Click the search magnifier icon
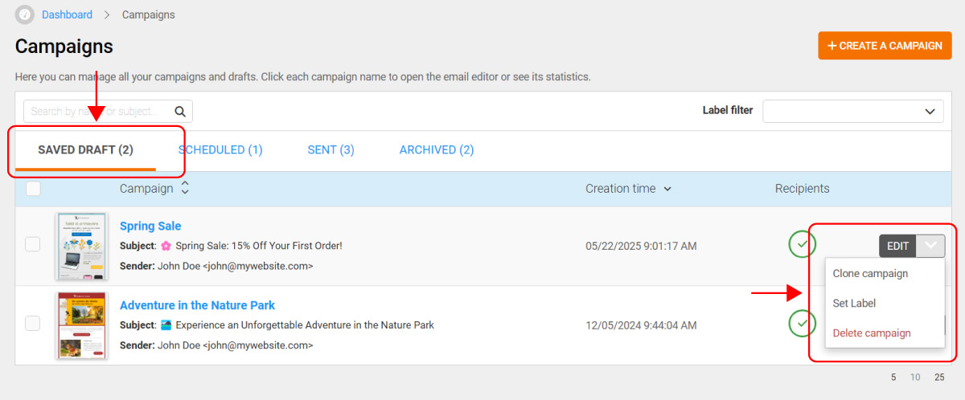 (180, 112)
